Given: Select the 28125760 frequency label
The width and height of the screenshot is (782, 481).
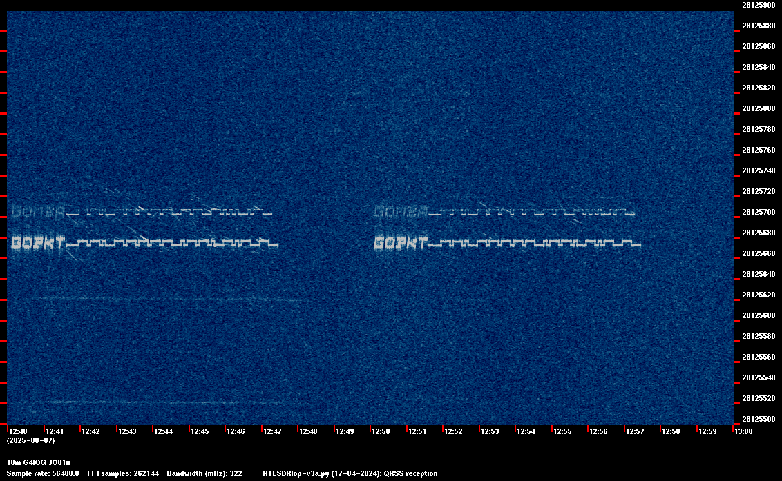Looking at the screenshot, I should tap(759, 150).
